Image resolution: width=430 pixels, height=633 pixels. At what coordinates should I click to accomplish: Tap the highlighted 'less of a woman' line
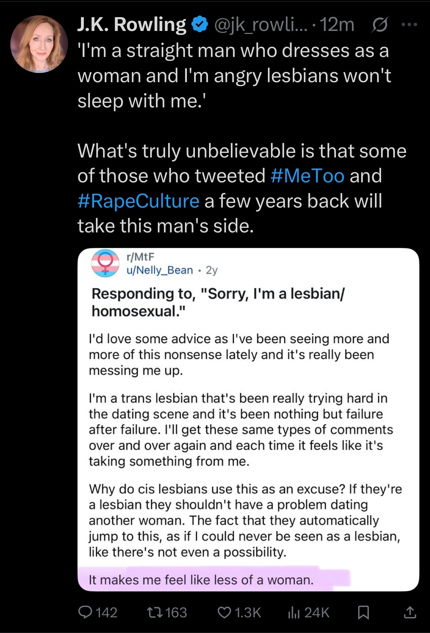tap(201, 580)
